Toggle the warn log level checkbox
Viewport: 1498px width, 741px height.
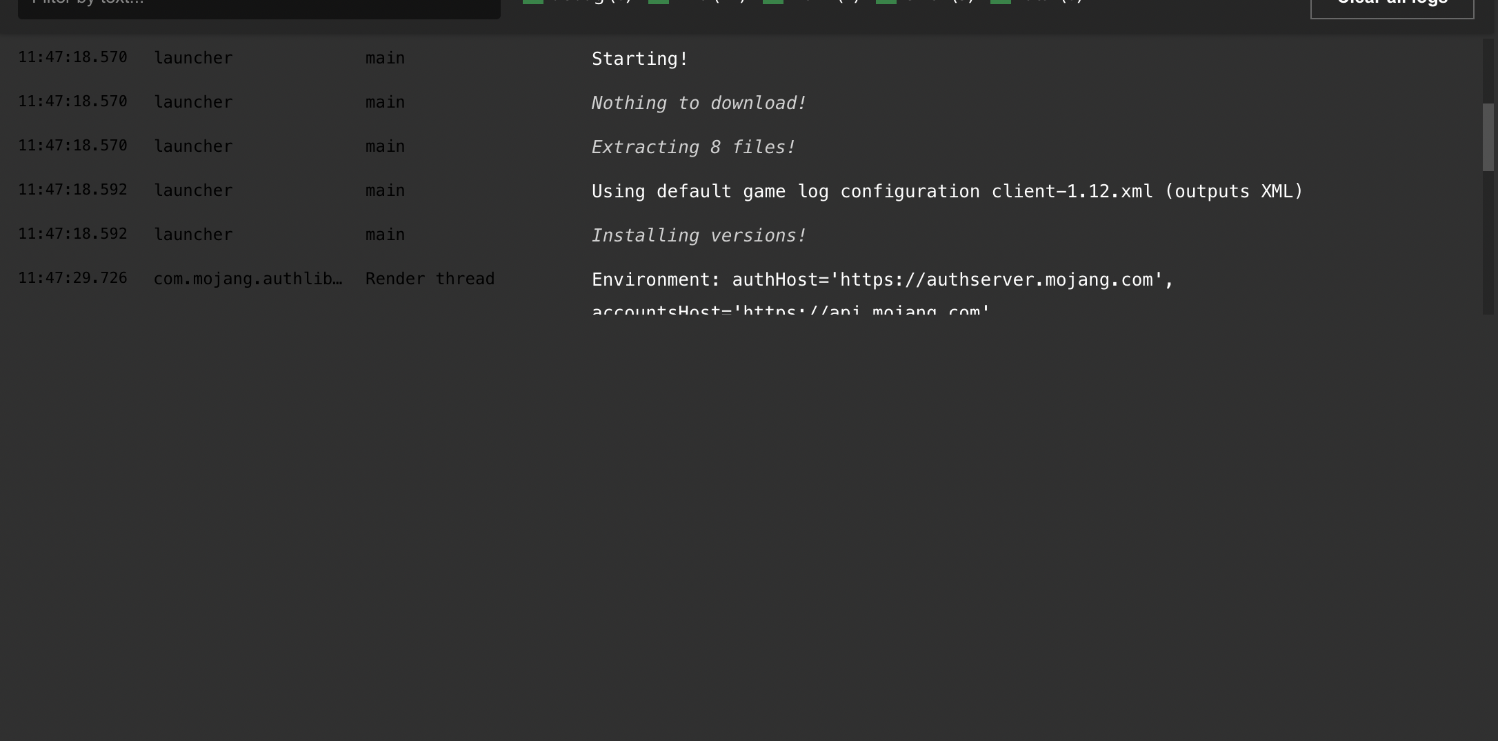pos(773,2)
